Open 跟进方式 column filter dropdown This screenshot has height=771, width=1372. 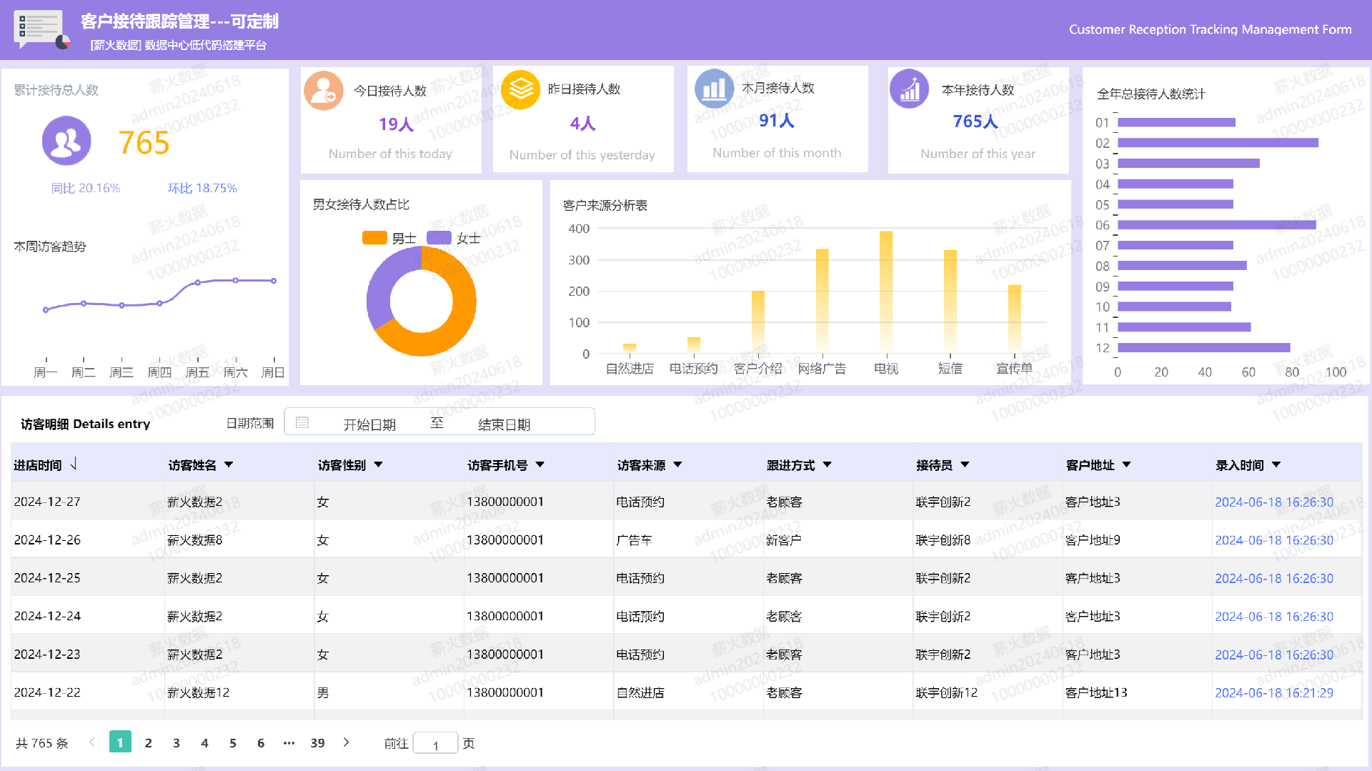point(827,464)
